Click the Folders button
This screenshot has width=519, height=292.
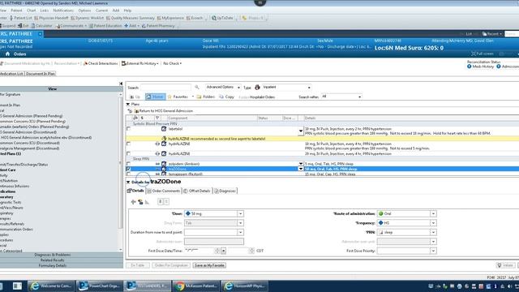[x=205, y=97]
